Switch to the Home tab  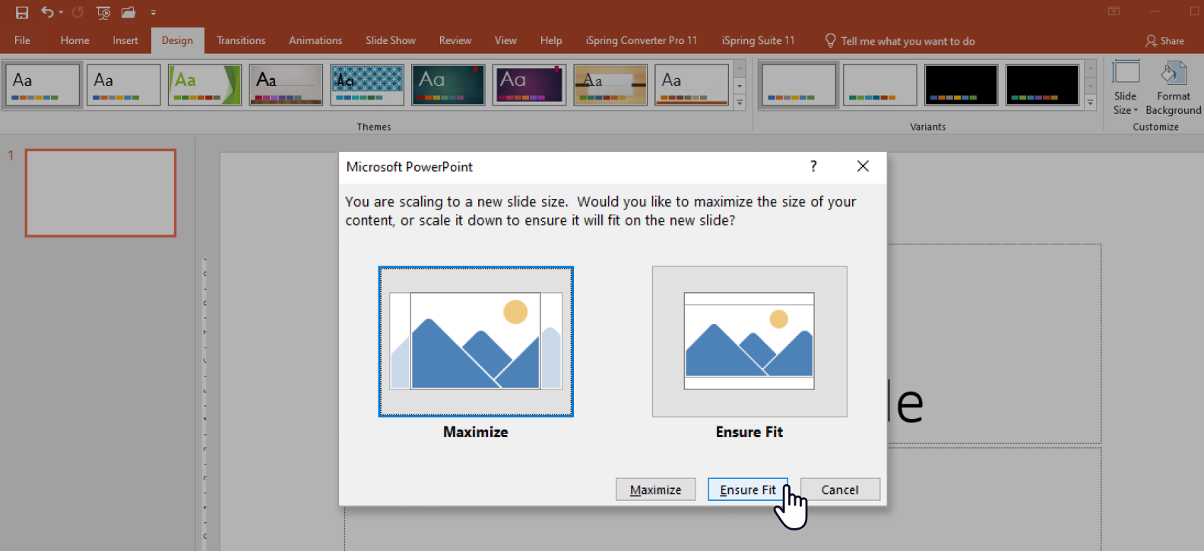74,40
